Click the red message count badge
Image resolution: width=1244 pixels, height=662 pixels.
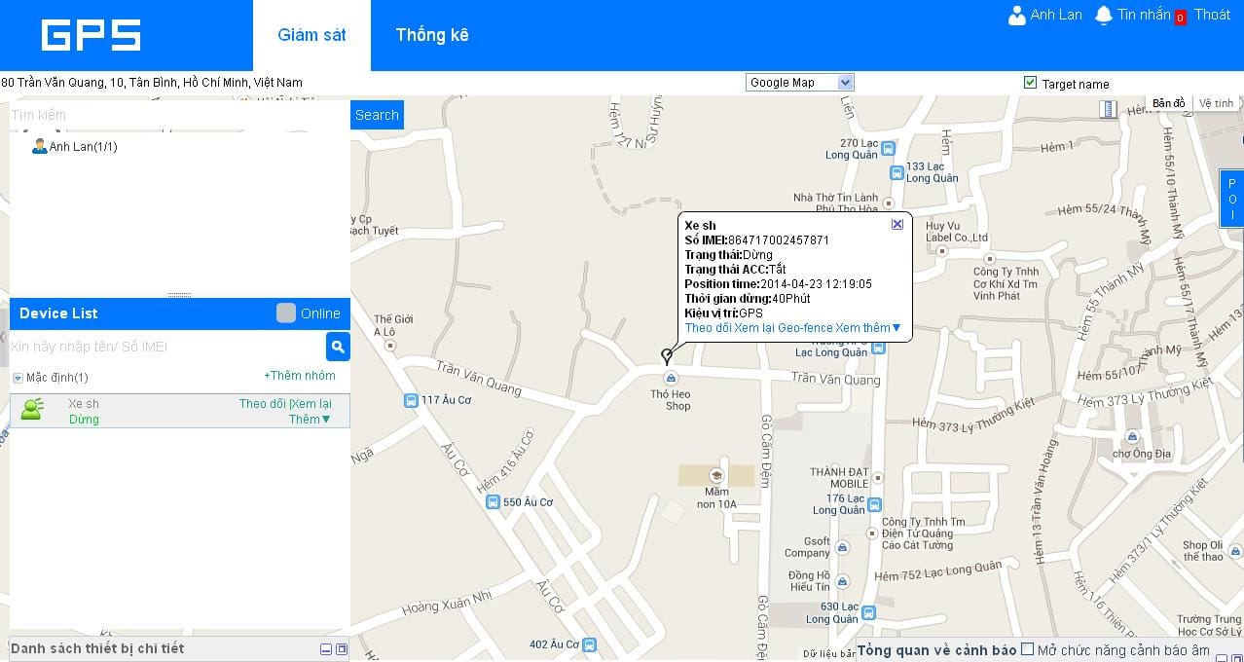pyautogui.click(x=1180, y=17)
